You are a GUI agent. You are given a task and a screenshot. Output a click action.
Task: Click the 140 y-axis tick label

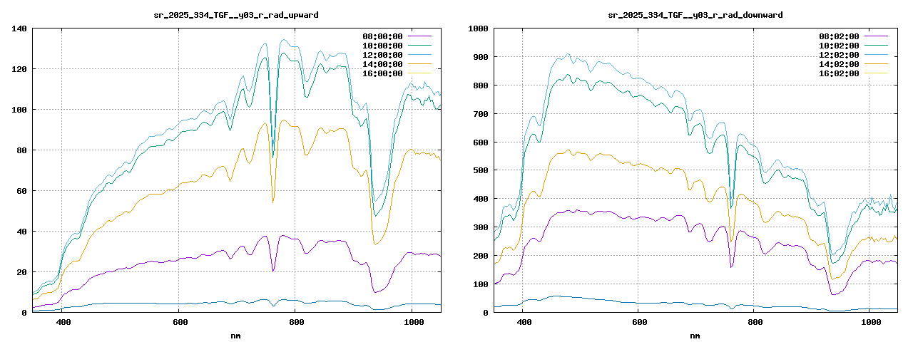(x=19, y=28)
